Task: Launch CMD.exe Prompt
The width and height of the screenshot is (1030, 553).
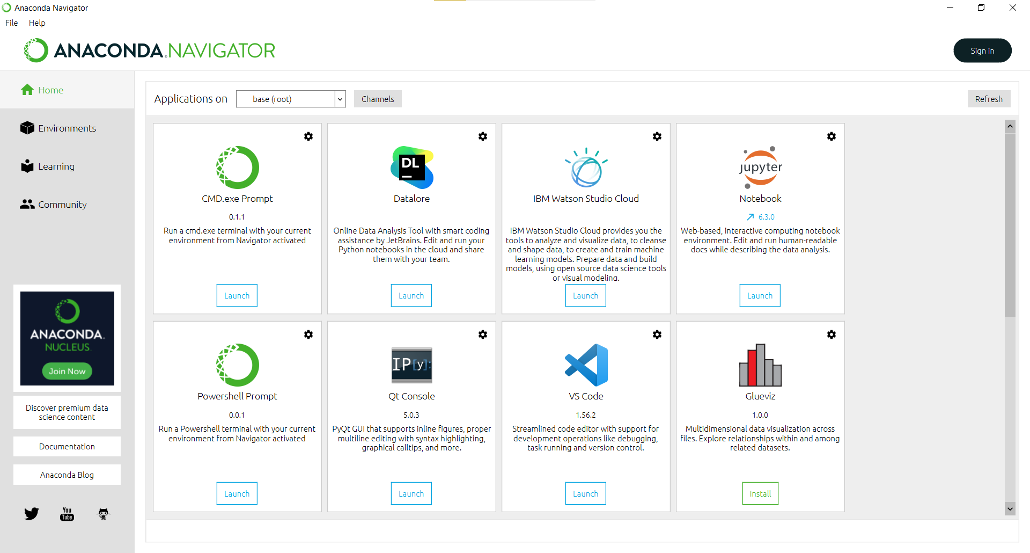Action: coord(237,296)
